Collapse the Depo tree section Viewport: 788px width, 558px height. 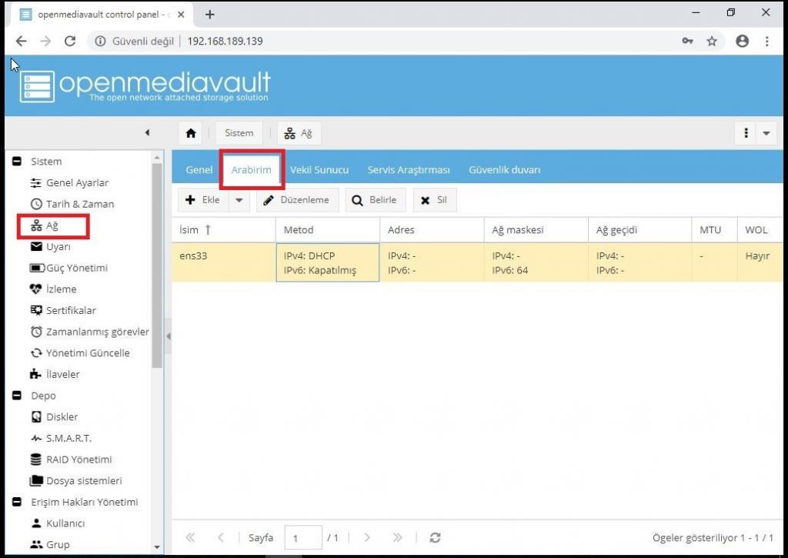coord(17,396)
